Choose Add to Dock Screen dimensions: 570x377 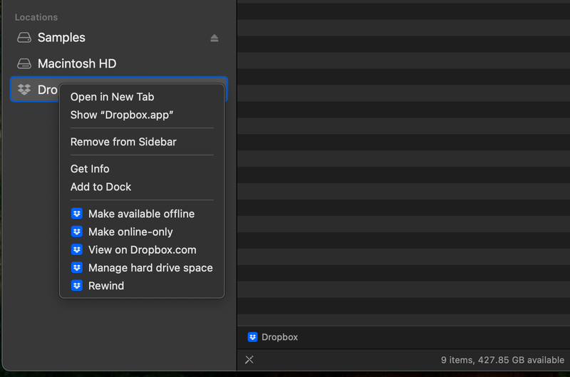click(x=100, y=187)
